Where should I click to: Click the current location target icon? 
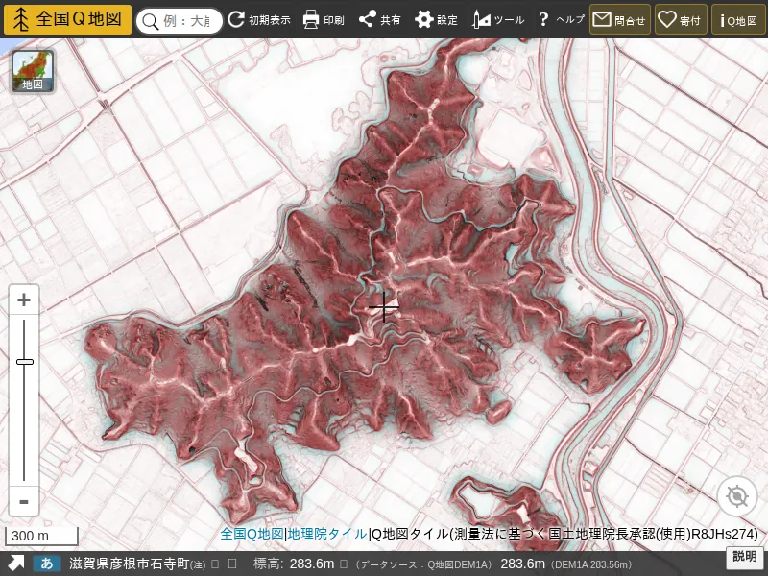(737, 496)
